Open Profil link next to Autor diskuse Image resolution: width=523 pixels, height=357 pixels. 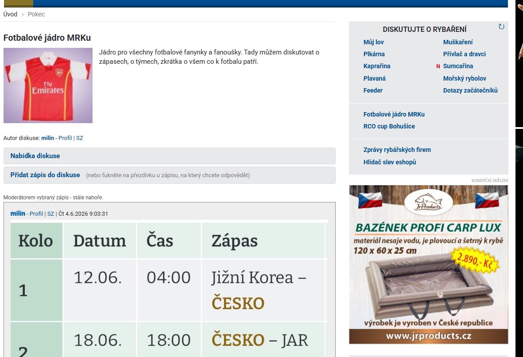coord(65,138)
